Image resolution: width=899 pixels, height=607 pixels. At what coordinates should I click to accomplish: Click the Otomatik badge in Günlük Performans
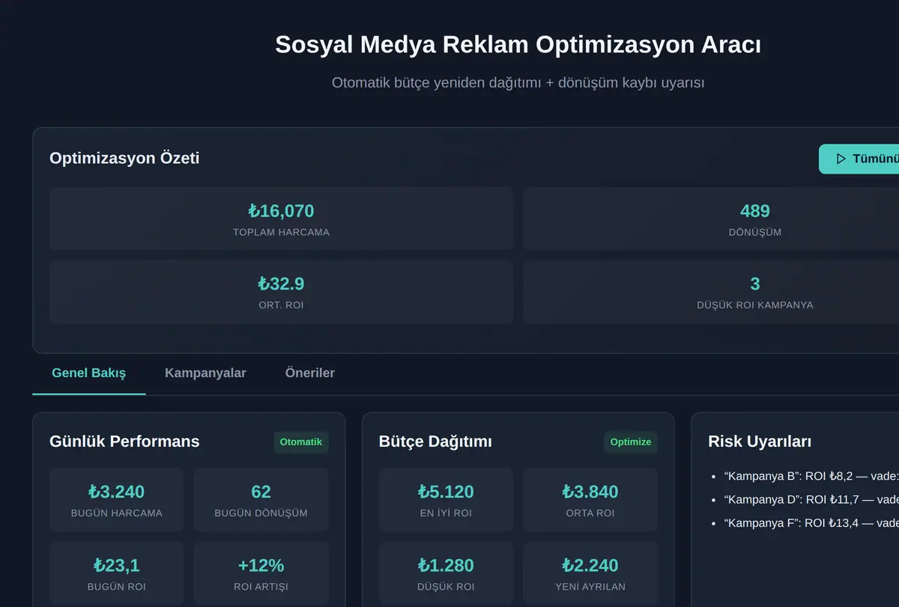(301, 442)
